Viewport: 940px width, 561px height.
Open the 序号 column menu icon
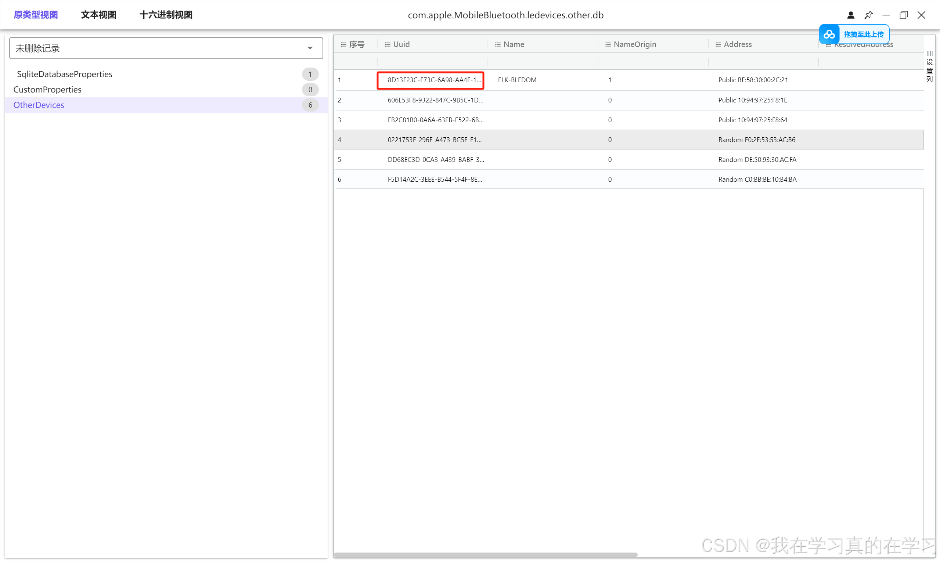click(x=343, y=44)
